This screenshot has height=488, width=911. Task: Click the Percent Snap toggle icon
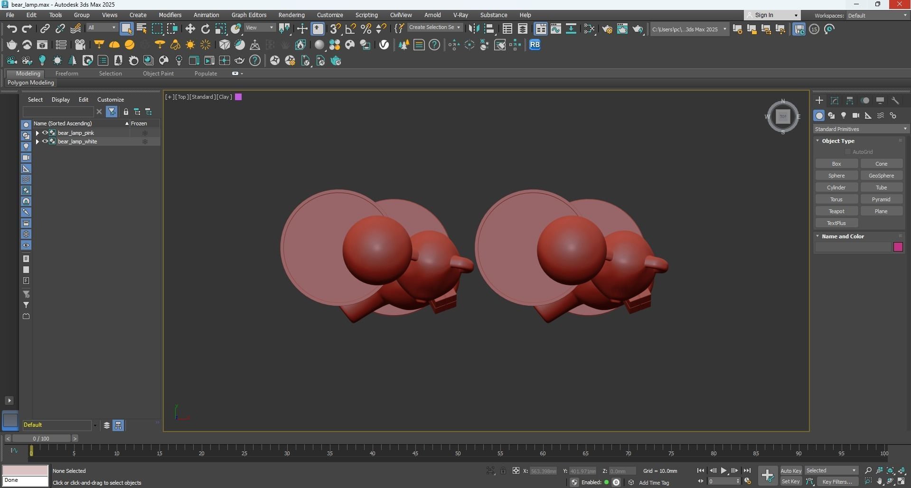366,29
